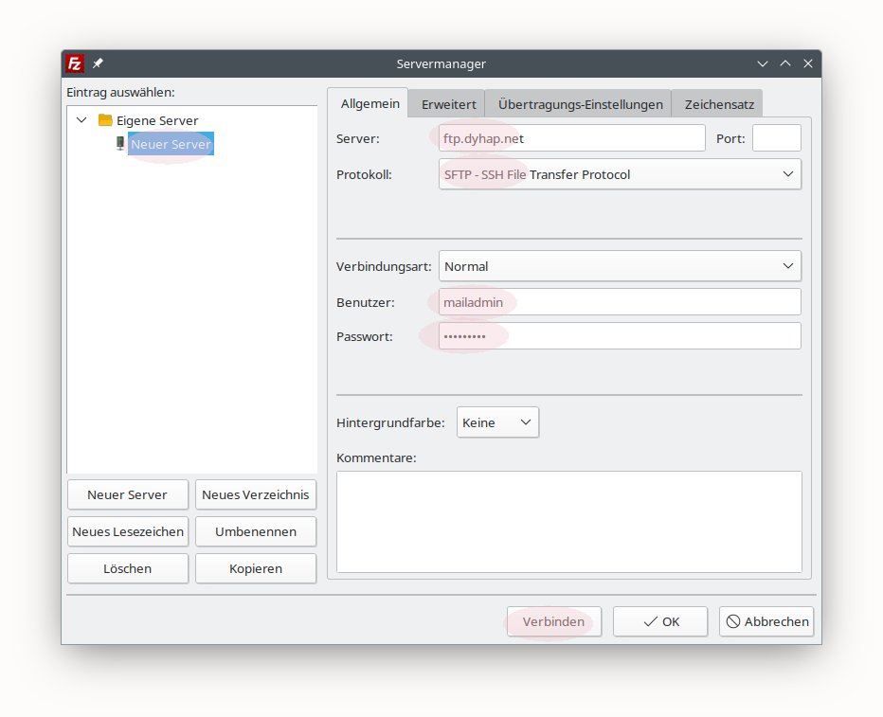This screenshot has height=717, width=883.
Task: Switch to the Erweitert tab
Action: (448, 104)
